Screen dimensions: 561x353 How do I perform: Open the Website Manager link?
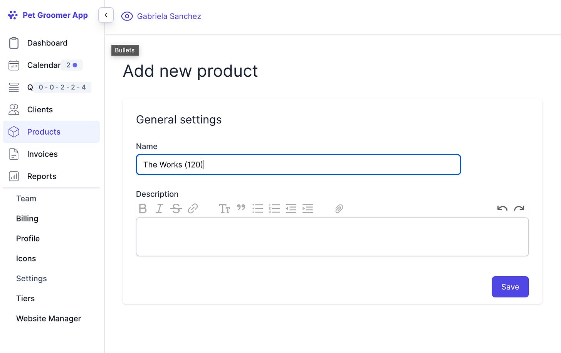tap(49, 319)
